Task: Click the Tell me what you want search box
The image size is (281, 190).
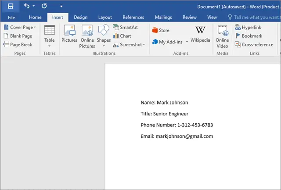Action: pos(254,17)
